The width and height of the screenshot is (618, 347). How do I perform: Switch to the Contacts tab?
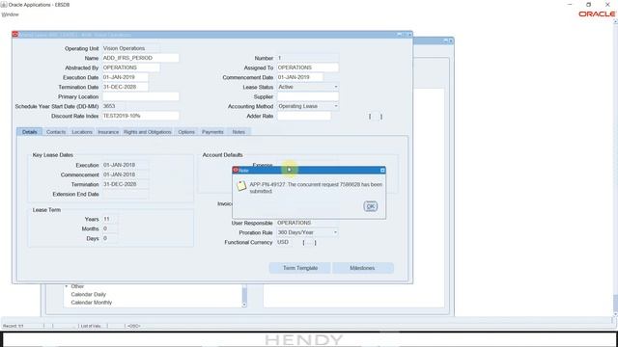[x=56, y=132]
